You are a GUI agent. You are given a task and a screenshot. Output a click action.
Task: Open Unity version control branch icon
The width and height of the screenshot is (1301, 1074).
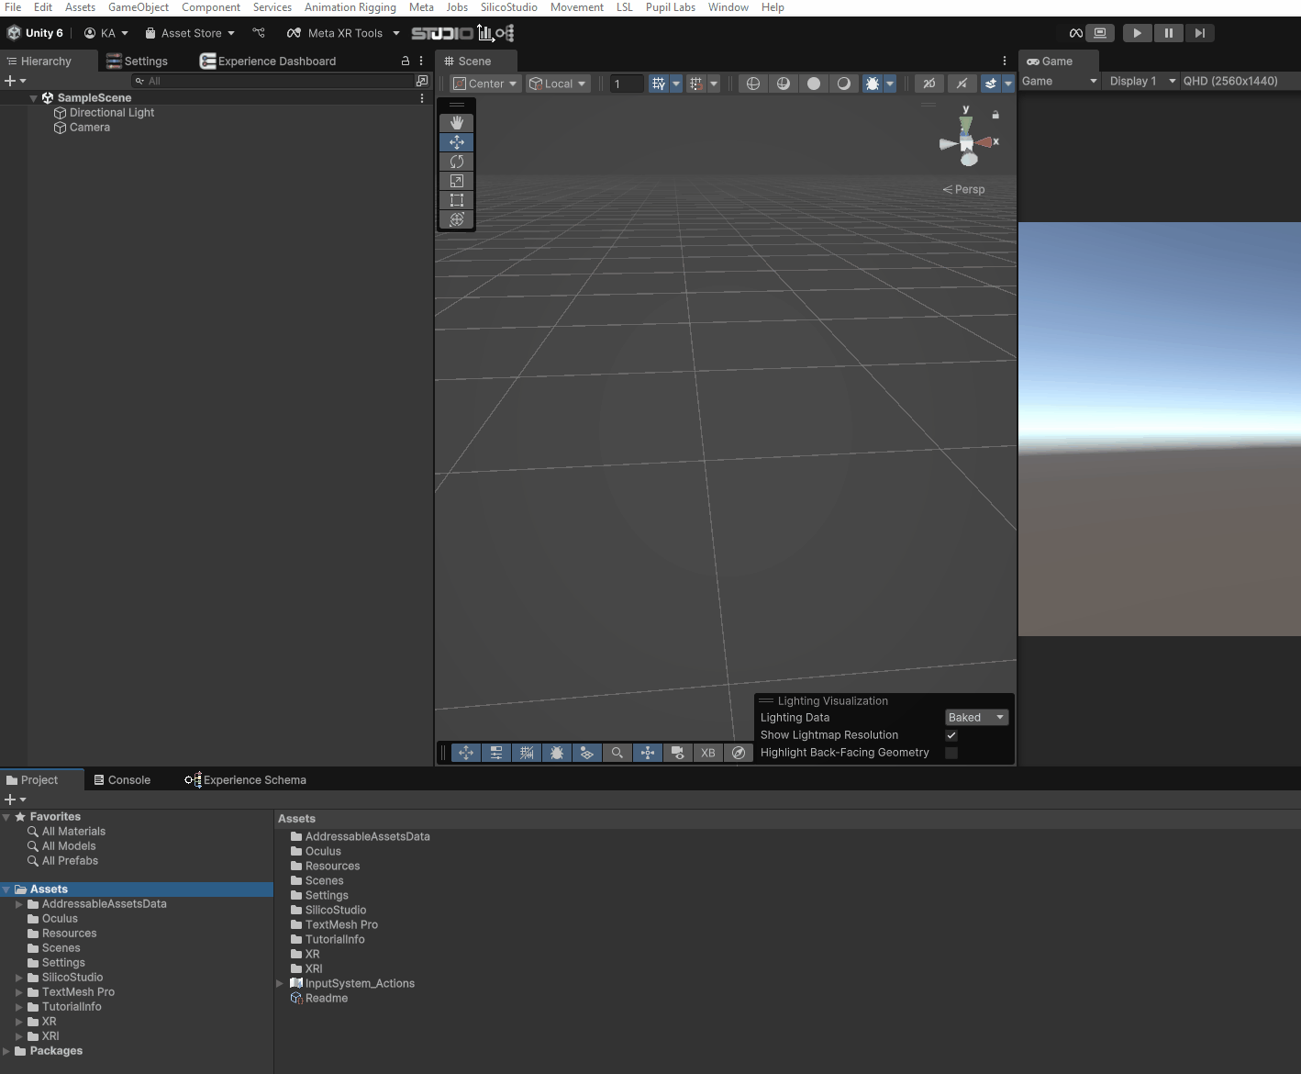(x=259, y=33)
